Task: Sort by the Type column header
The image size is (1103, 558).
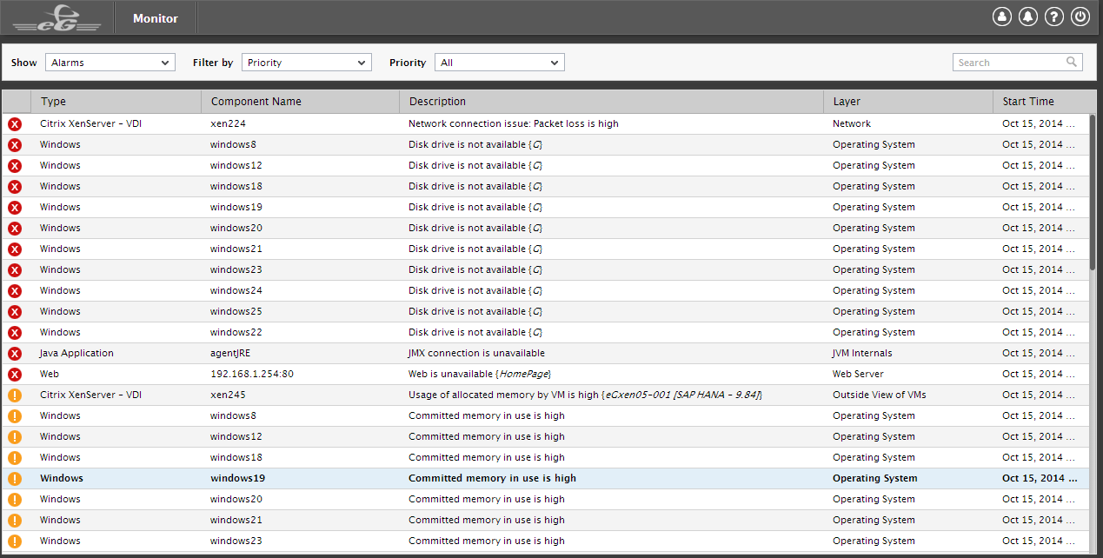Action: [116, 102]
